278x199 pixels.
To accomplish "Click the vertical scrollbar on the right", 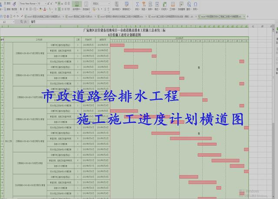I will [273, 113].
